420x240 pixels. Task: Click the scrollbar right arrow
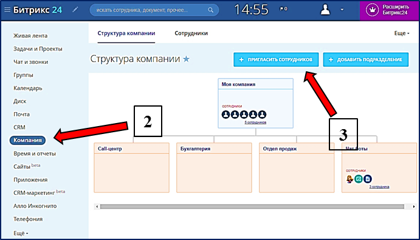414,206
